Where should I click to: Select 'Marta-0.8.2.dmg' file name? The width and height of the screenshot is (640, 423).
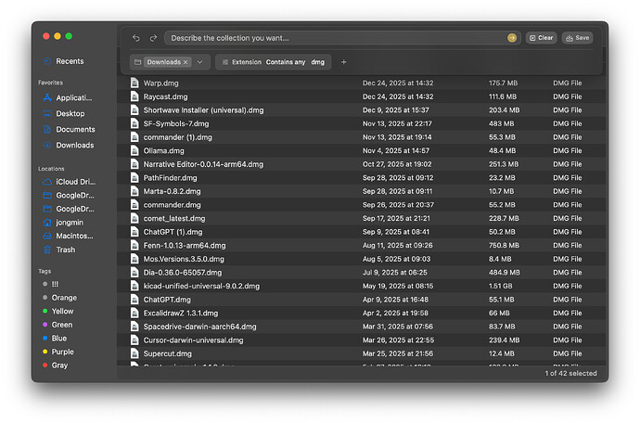click(172, 191)
